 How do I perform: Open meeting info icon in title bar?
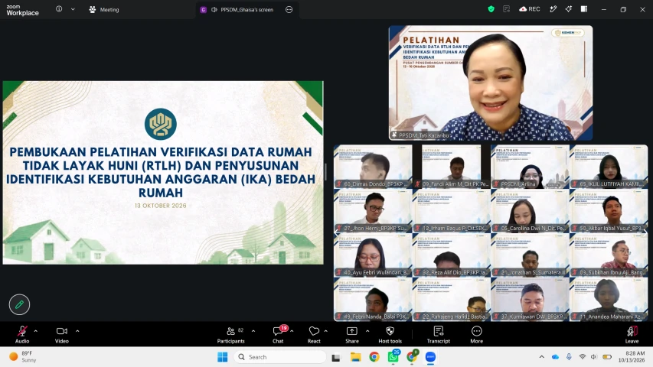[59, 9]
